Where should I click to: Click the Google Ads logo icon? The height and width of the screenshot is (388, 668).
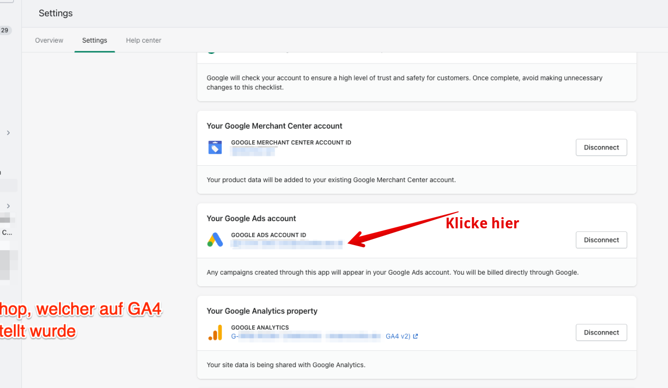click(x=215, y=240)
